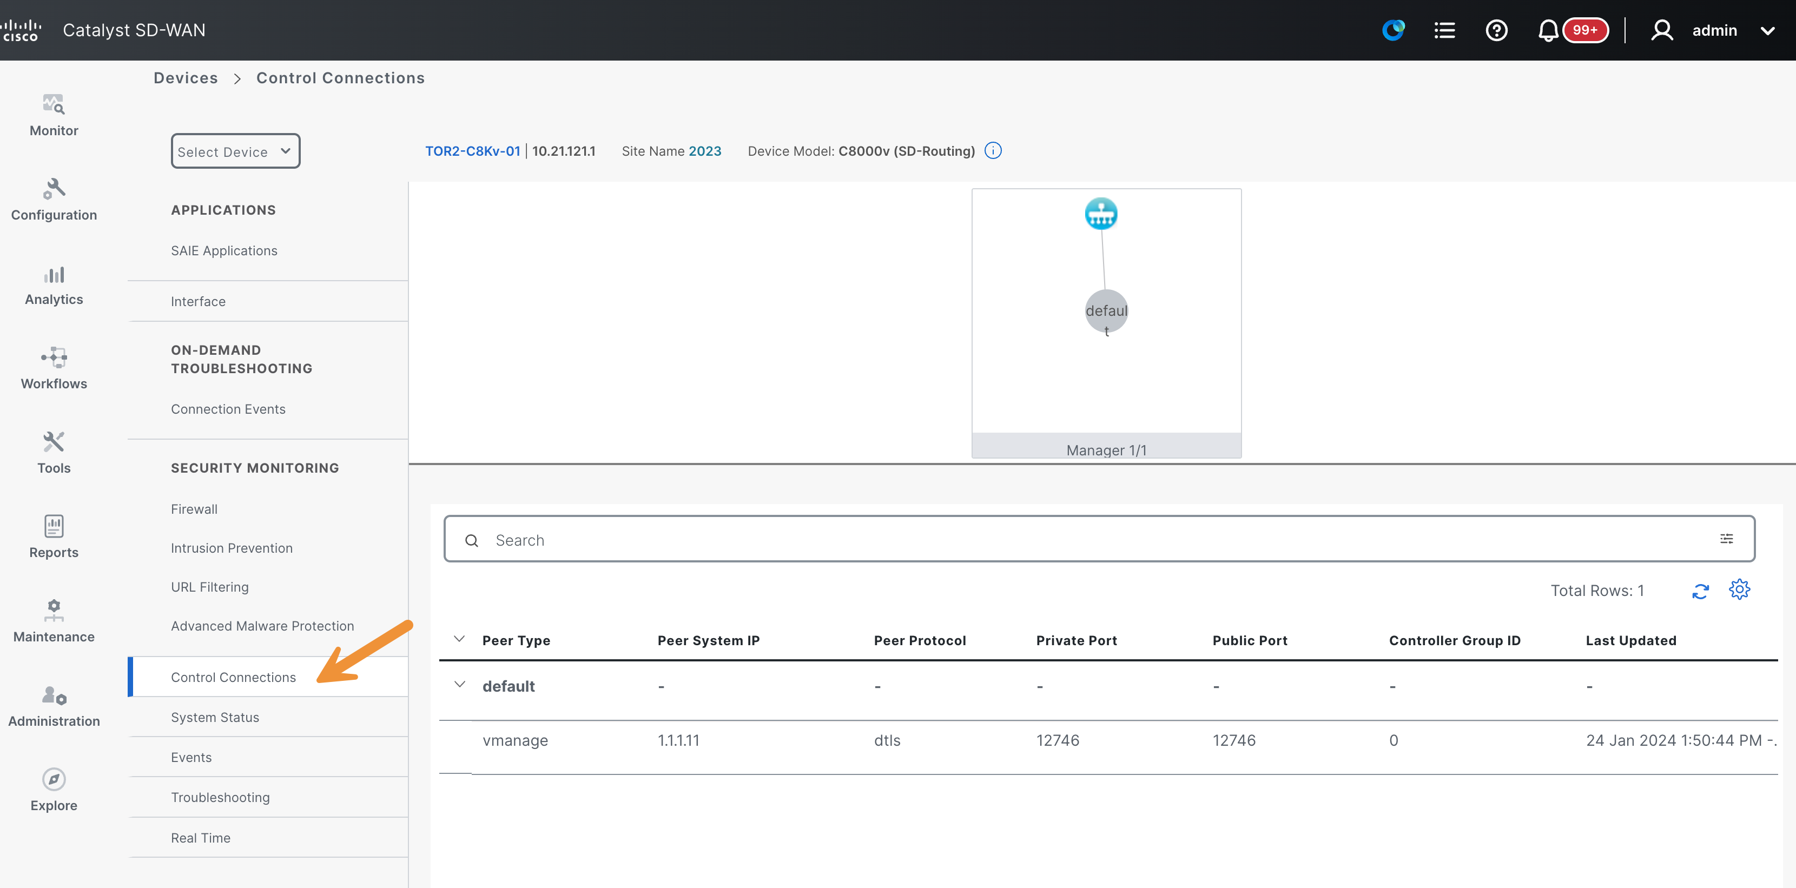Expand the admin user menu
Image resolution: width=1796 pixels, height=888 pixels.
1767,31
